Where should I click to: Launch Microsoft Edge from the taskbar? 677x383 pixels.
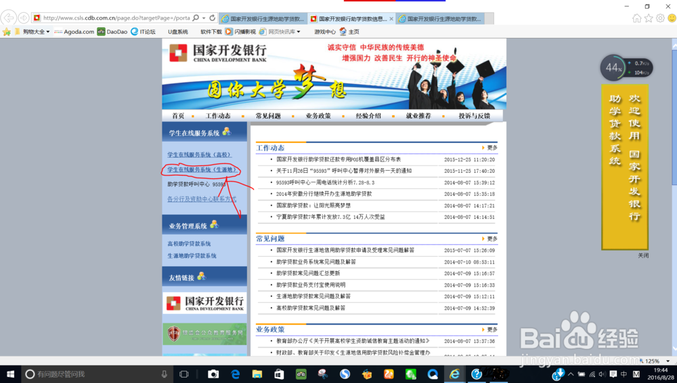tap(236, 374)
